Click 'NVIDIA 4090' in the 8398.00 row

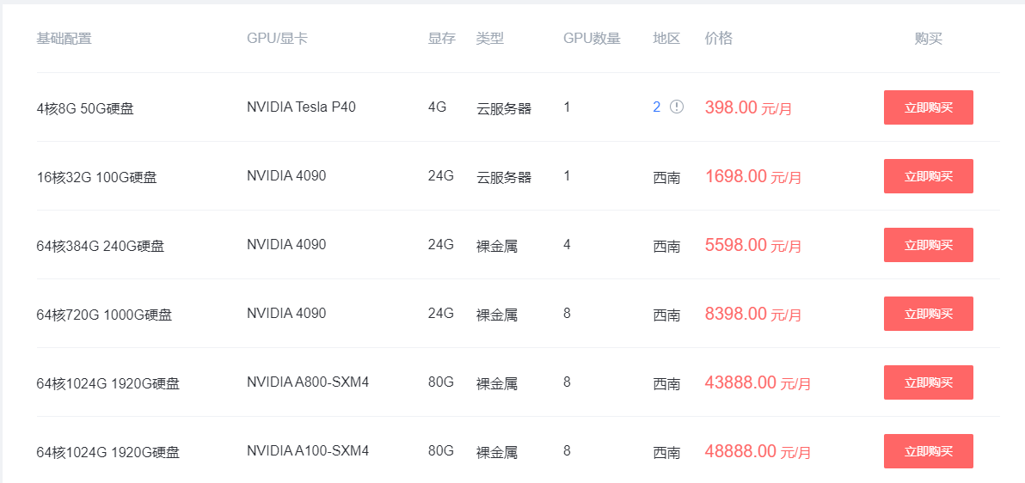coord(286,313)
